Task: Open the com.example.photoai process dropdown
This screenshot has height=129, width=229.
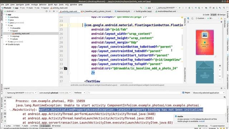Action: (55, 93)
